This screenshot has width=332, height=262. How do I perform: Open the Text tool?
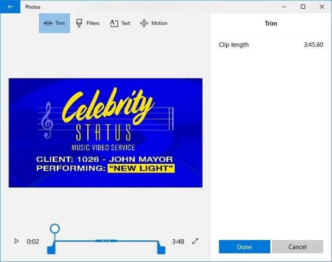120,23
